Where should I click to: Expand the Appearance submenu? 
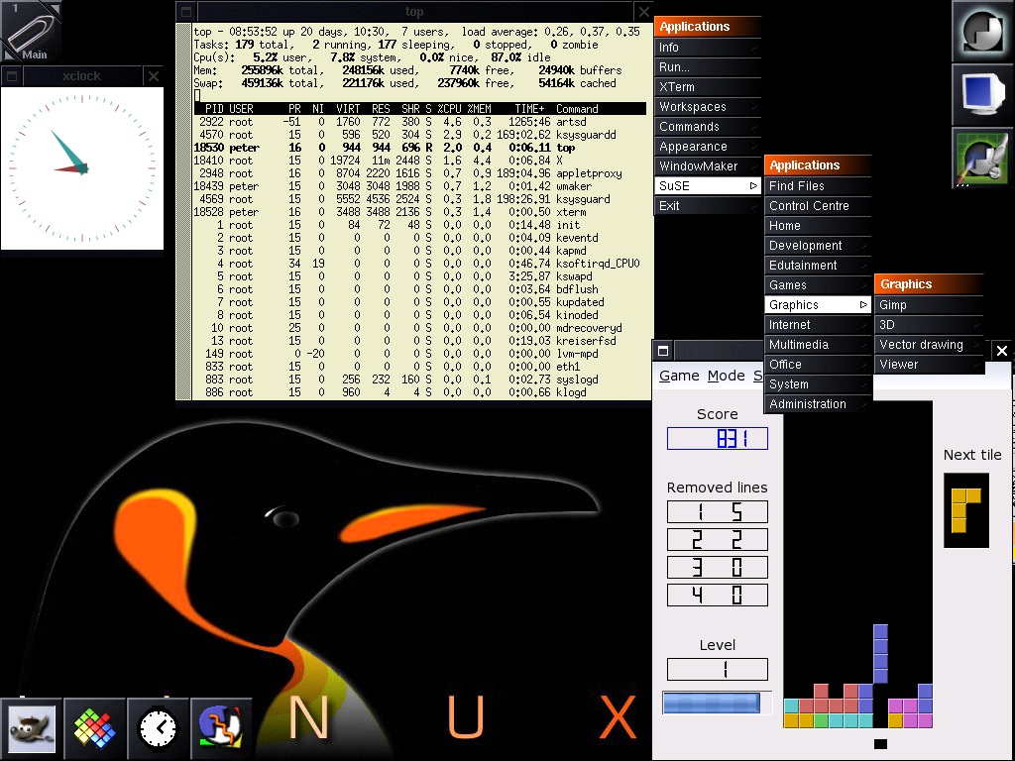point(708,147)
